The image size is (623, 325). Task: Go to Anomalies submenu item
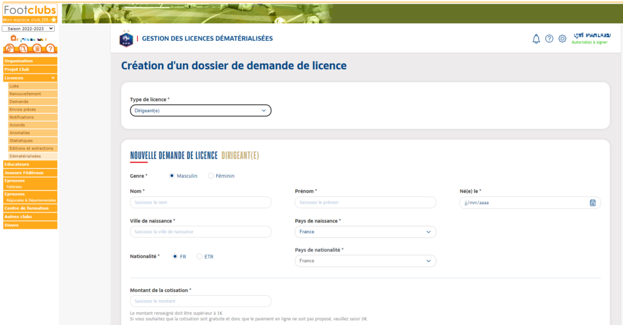[x=33, y=132]
